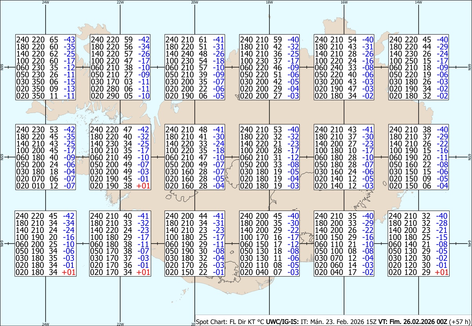Click the row reading "240 220 65 -43"
The image size is (472, 326).
click(46, 40)
